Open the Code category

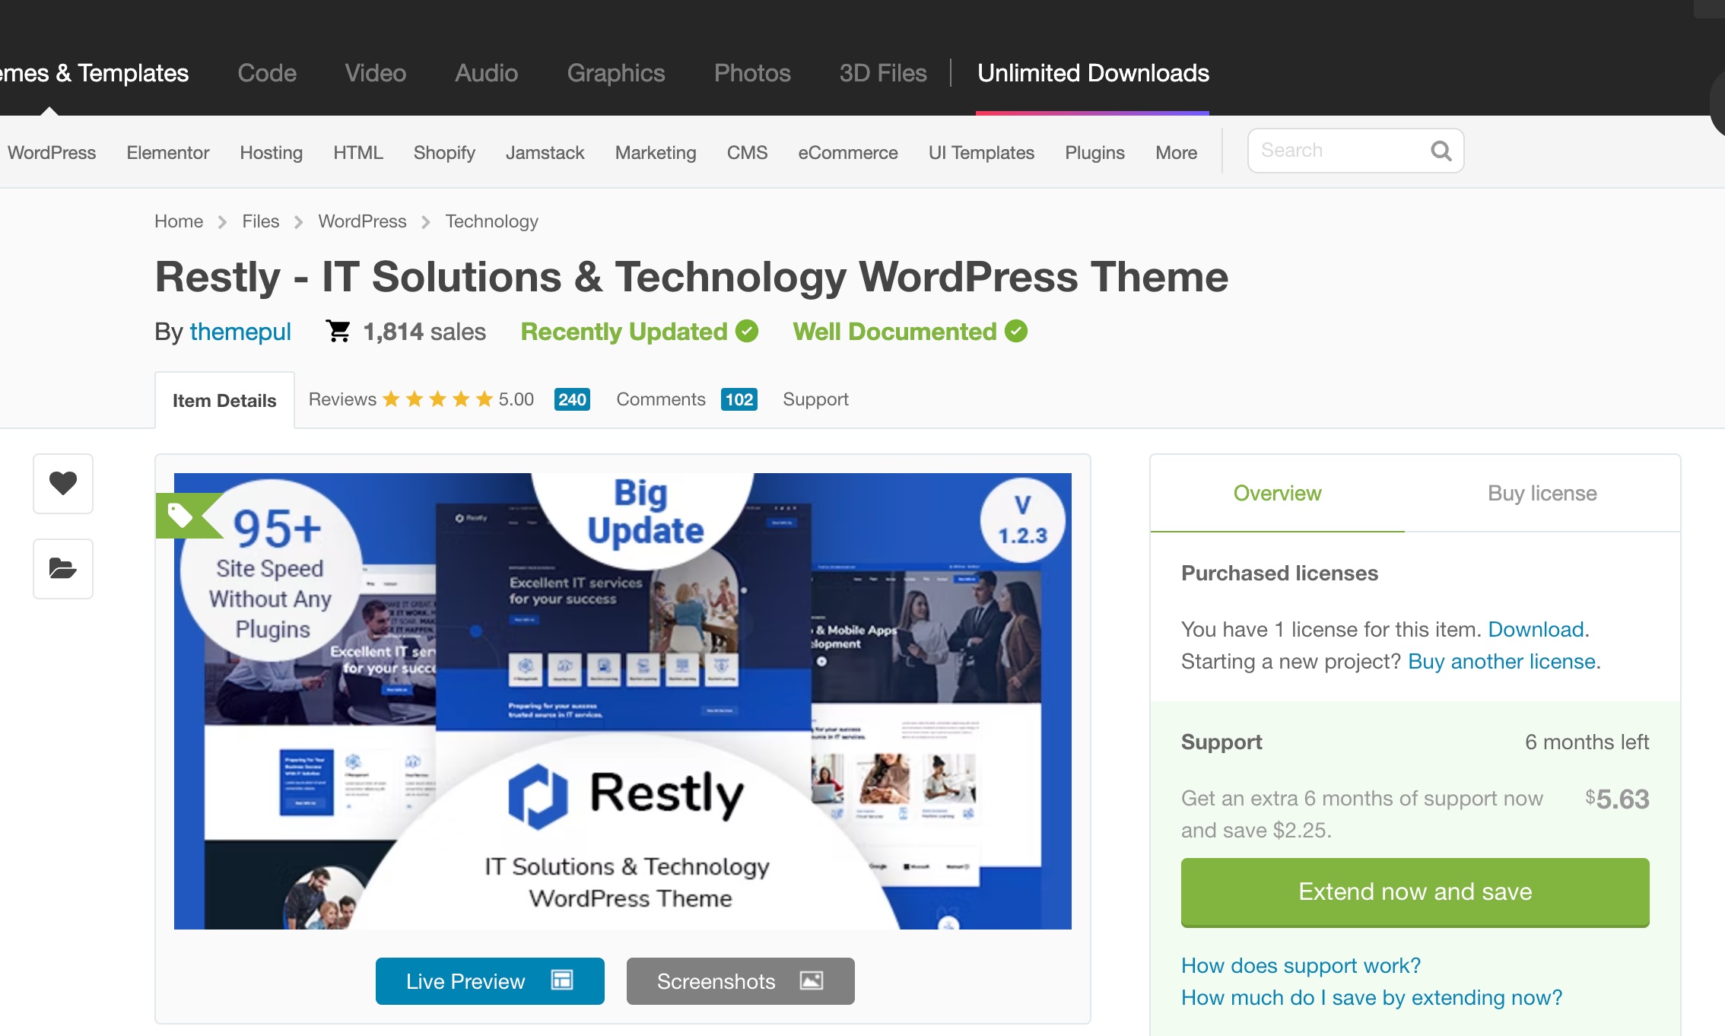pyautogui.click(x=267, y=73)
